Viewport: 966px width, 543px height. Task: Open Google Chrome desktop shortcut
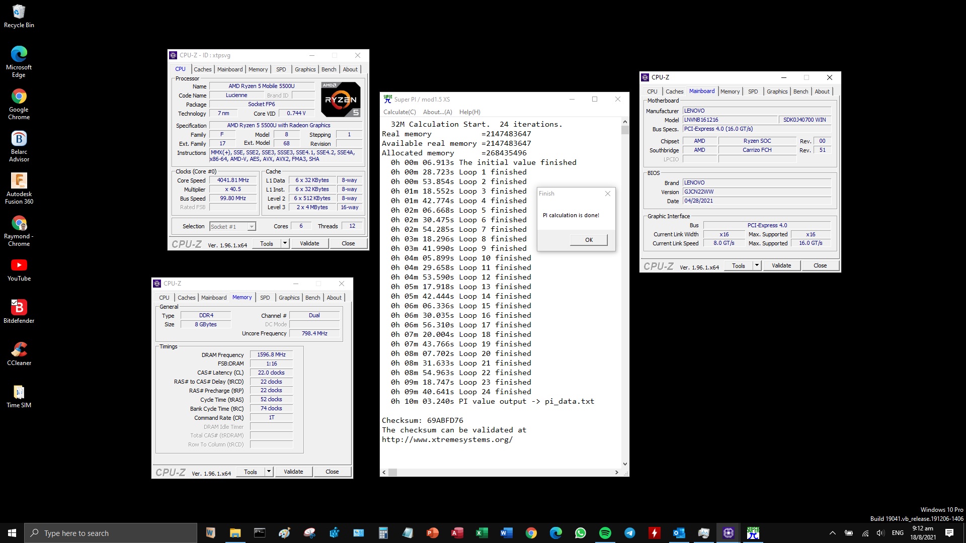[19, 104]
